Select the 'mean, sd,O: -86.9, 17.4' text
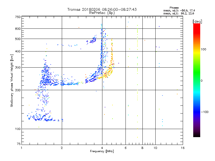This screenshot has height=161, width=215. [179, 10]
